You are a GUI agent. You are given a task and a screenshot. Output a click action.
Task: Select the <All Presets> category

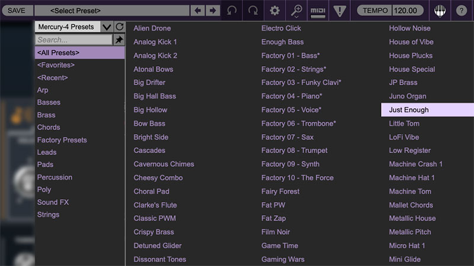coord(80,53)
